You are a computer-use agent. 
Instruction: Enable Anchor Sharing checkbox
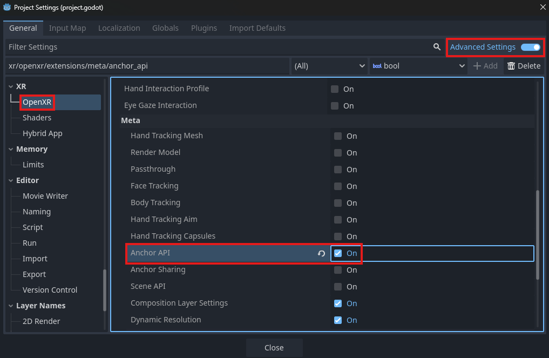[x=338, y=270]
